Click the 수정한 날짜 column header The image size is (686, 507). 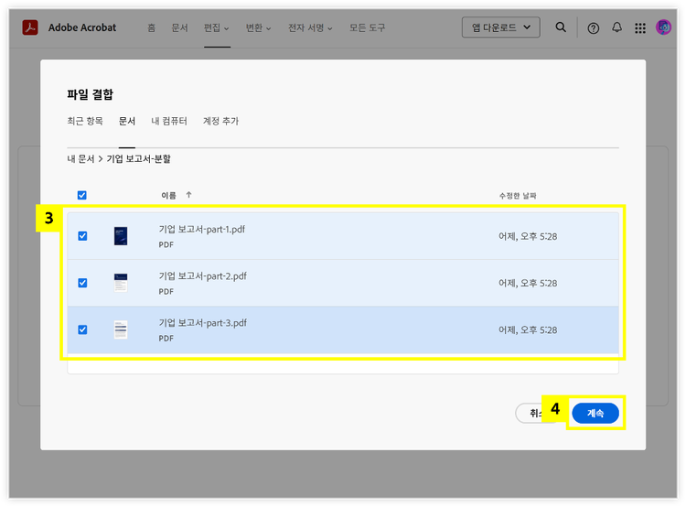click(518, 196)
